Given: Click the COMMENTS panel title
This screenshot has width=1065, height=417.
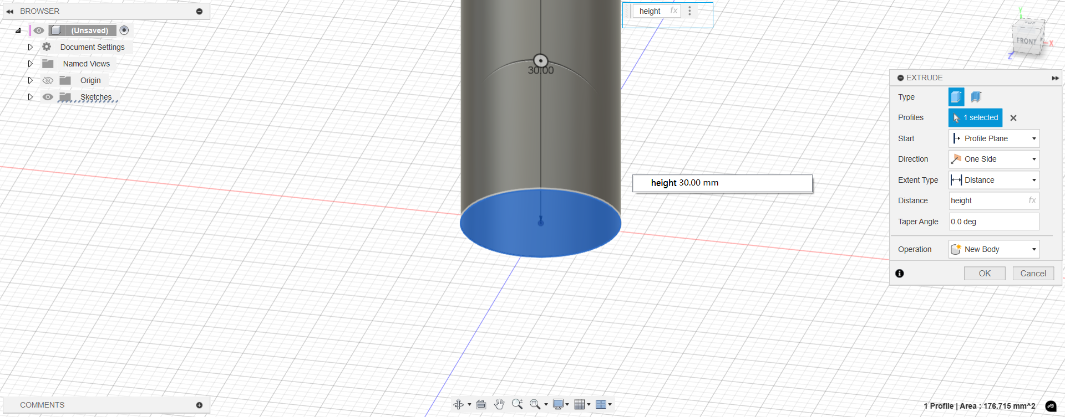Looking at the screenshot, I should point(42,405).
